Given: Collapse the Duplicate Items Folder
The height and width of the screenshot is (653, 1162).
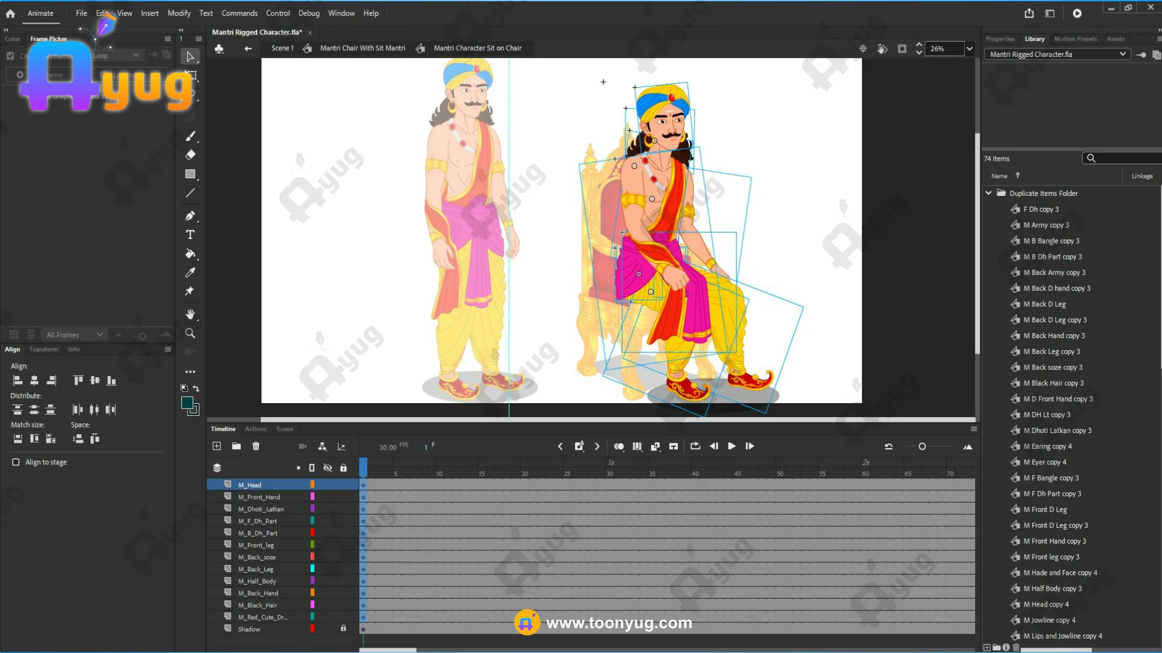Looking at the screenshot, I should click(988, 193).
